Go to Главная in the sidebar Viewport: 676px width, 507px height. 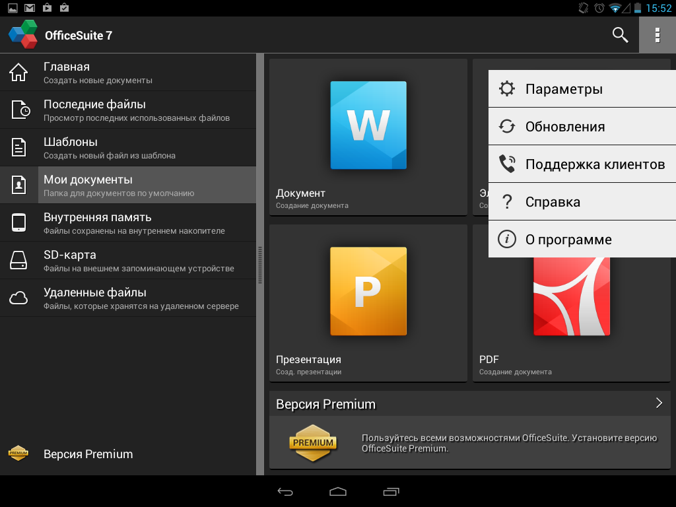[128, 73]
